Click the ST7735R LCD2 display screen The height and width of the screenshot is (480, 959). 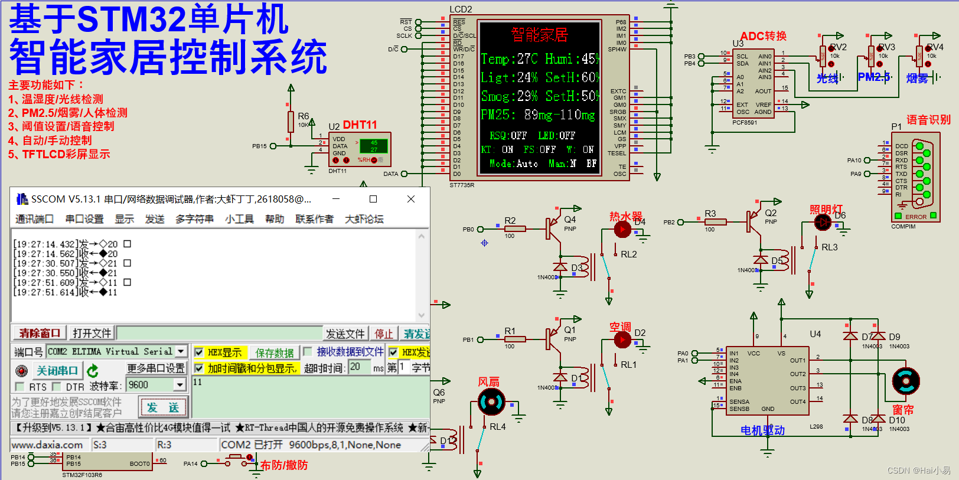click(x=540, y=97)
